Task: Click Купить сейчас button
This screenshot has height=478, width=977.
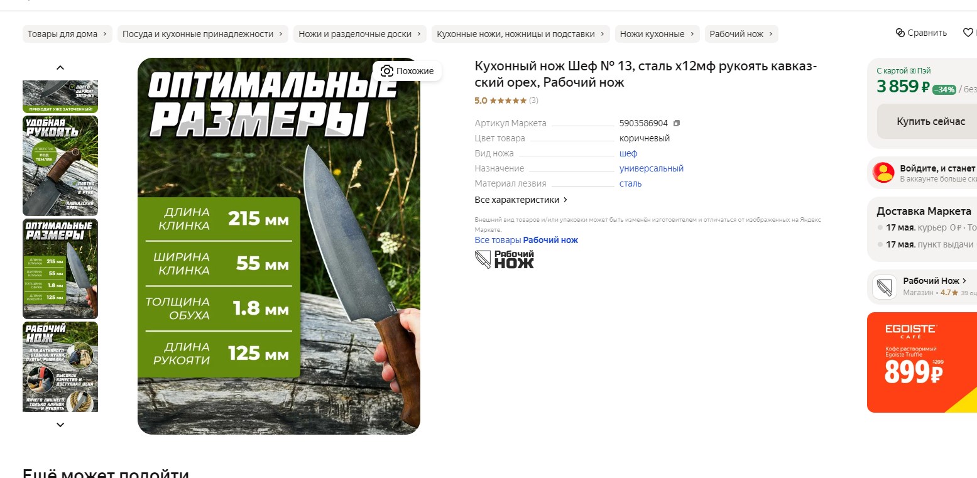Action: [x=930, y=121]
